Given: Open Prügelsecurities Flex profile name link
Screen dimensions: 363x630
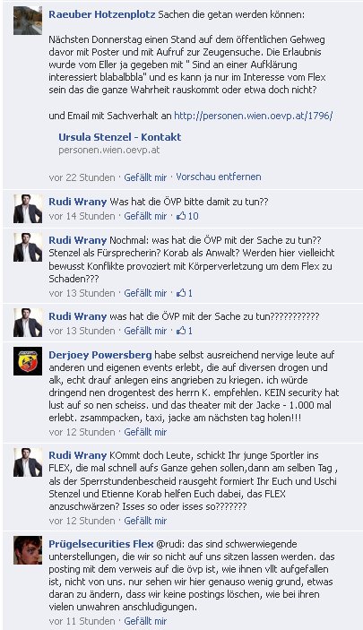Looking at the screenshot, I should 101,544.
